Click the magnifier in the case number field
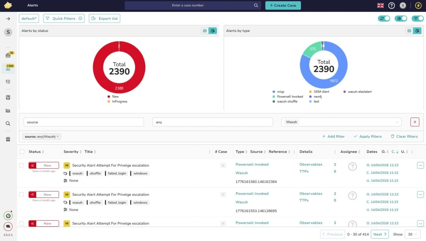The image size is (426, 241). (x=256, y=5)
